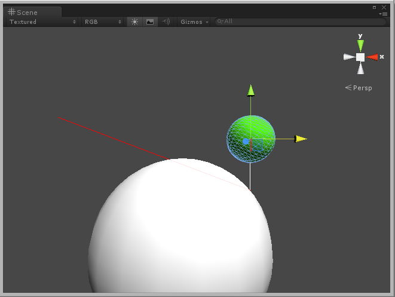
Task: Open the Scene panel options menu
Action: (383, 14)
